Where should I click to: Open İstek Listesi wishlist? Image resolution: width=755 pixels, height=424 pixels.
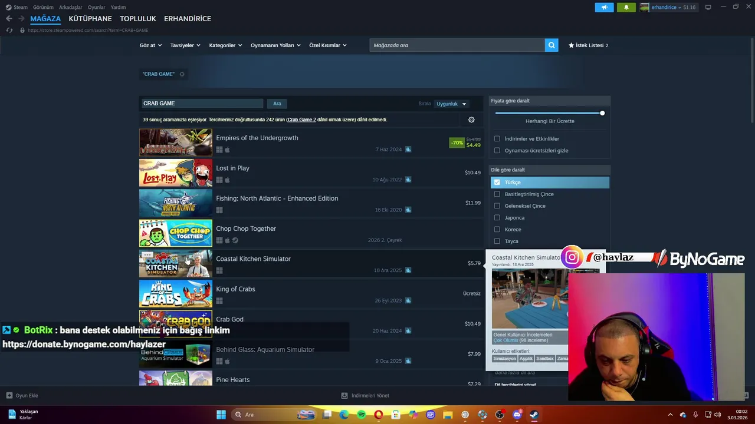[x=588, y=45]
